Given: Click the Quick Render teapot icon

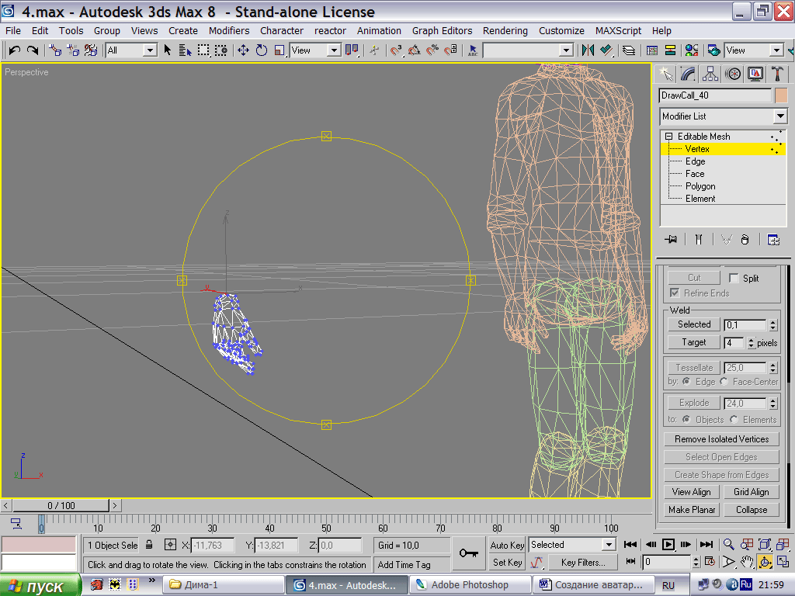Looking at the screenshot, I should pyautogui.click(x=714, y=50).
